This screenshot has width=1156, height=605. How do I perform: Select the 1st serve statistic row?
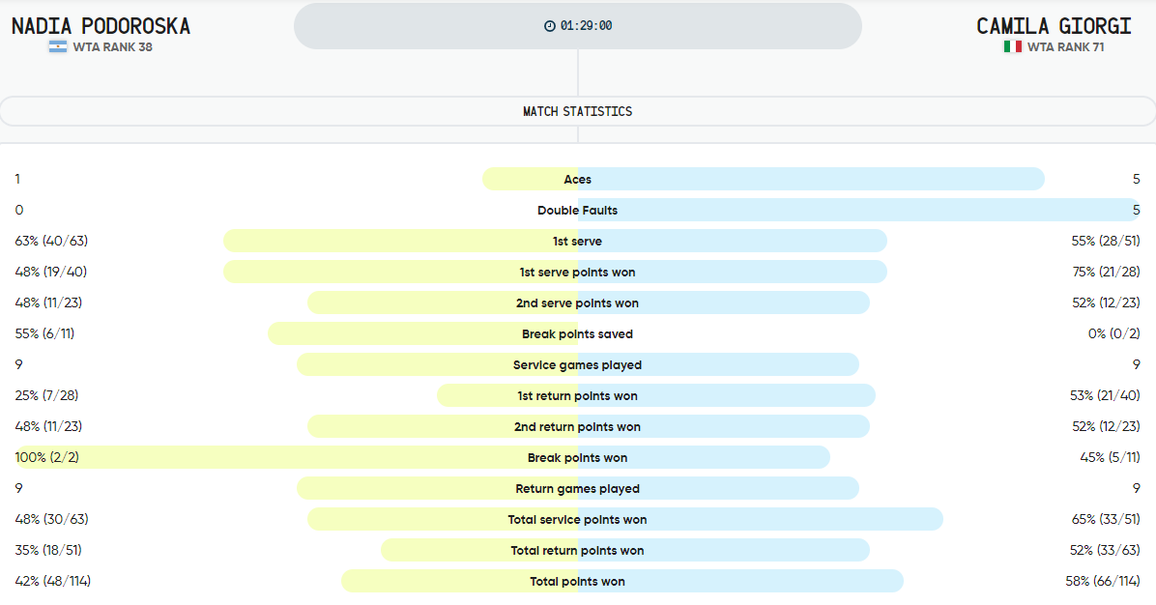[x=578, y=241]
